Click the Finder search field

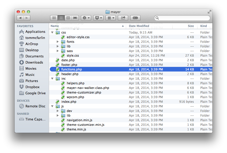pyautogui.click(x=182, y=18)
